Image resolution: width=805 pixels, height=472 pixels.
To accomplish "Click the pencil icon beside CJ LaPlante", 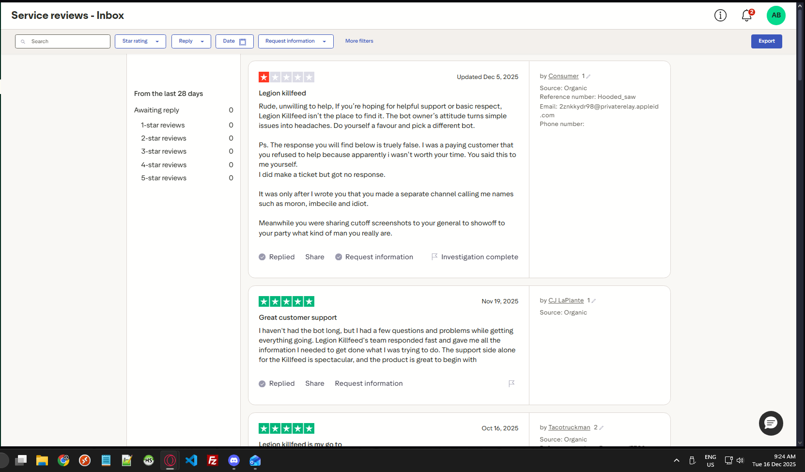I will point(594,301).
